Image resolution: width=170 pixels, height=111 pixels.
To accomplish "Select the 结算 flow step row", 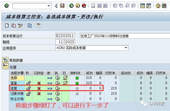I will click(17, 88).
